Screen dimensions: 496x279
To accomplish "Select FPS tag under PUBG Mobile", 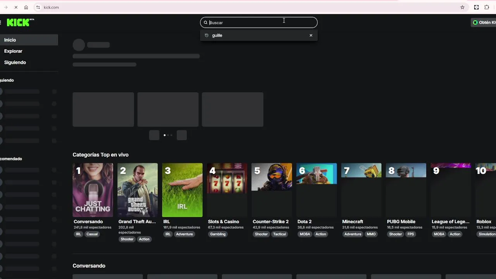I will 411,234.
